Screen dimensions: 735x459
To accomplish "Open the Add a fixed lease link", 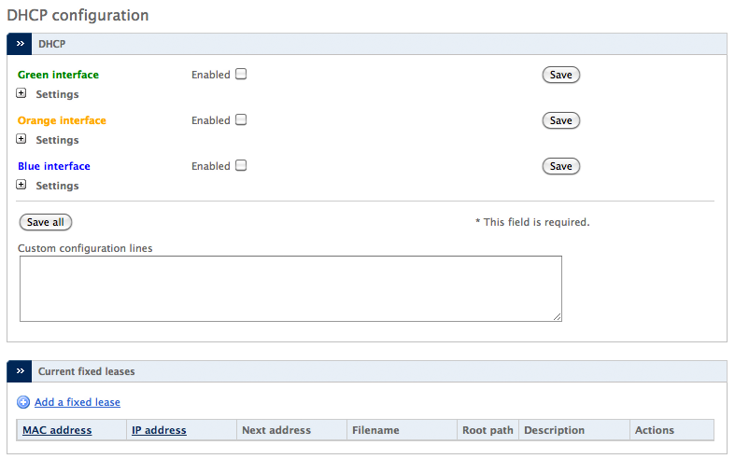I will click(x=78, y=402).
